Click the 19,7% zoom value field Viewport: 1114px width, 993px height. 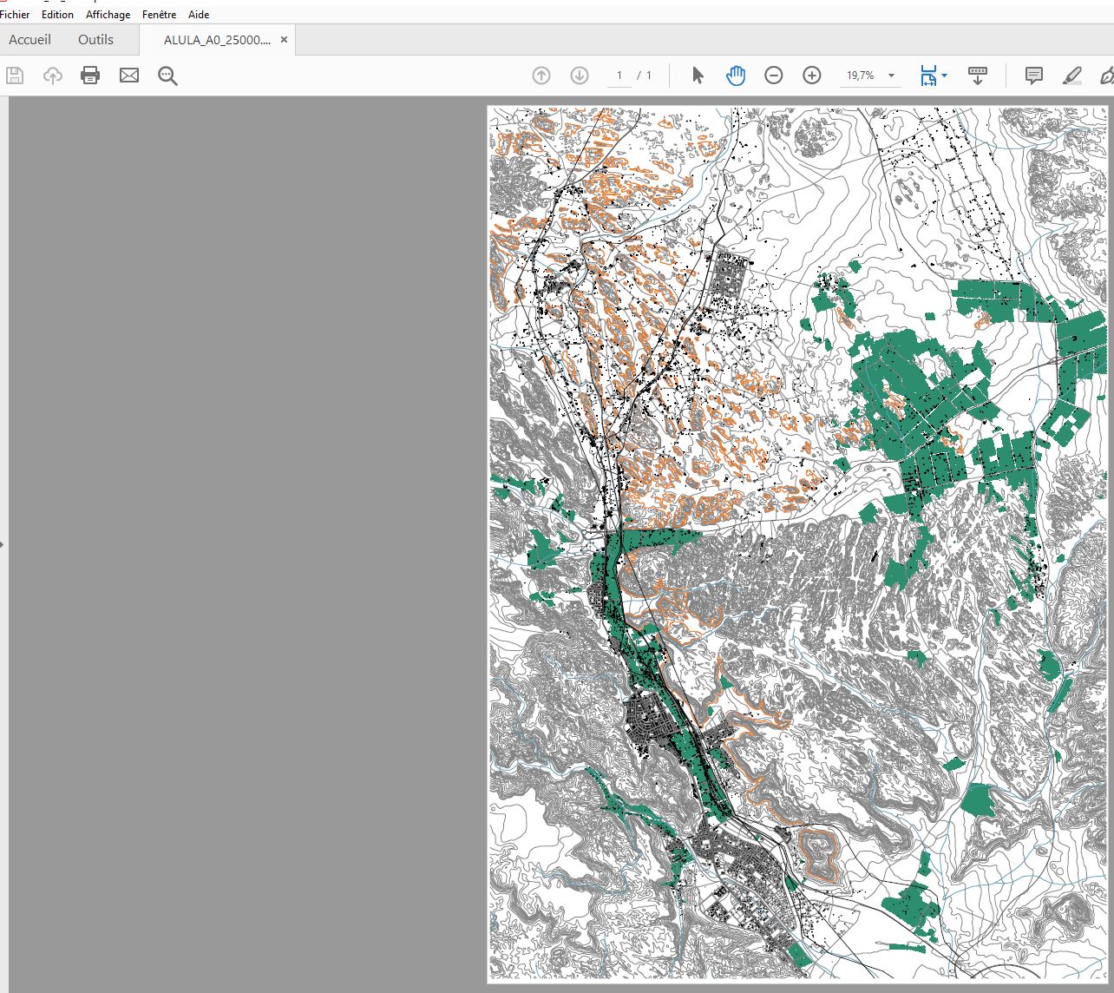click(861, 76)
